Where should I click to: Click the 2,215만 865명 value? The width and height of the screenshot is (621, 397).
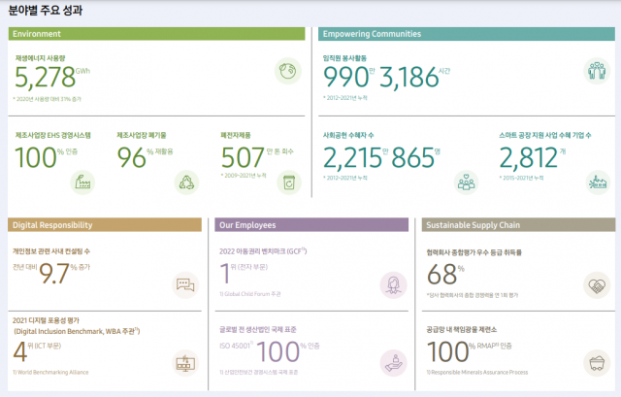pos(381,157)
